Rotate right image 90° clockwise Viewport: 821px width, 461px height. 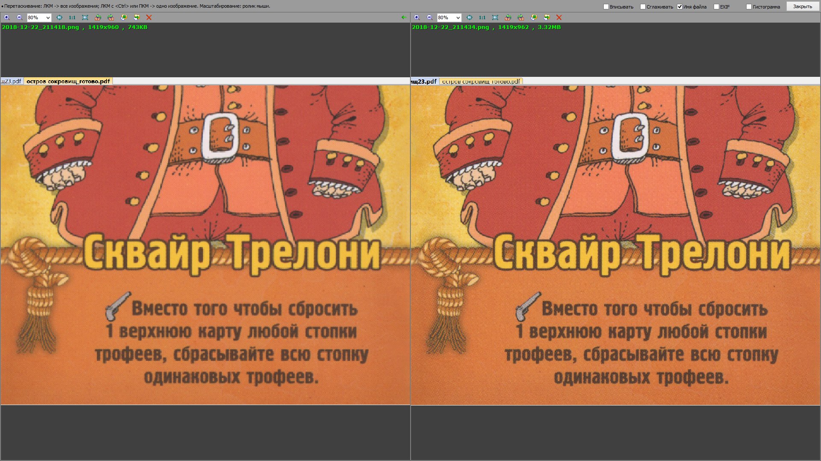521,18
